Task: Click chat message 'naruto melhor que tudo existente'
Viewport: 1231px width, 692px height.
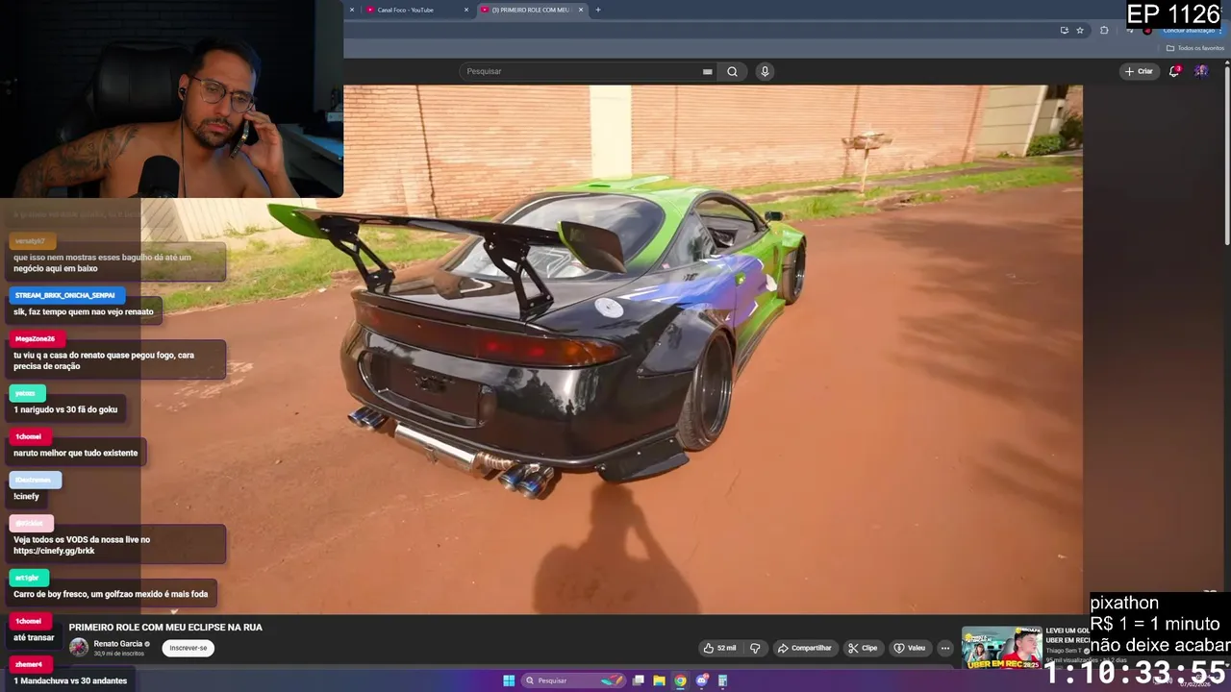Action: click(x=75, y=453)
